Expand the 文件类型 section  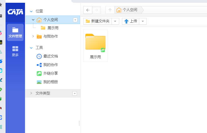pyautogui.click(x=31, y=93)
